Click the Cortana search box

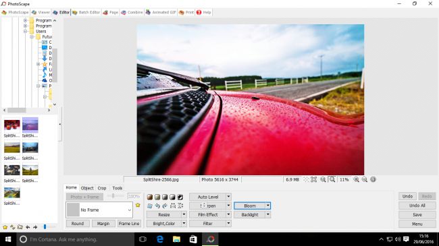76,239
